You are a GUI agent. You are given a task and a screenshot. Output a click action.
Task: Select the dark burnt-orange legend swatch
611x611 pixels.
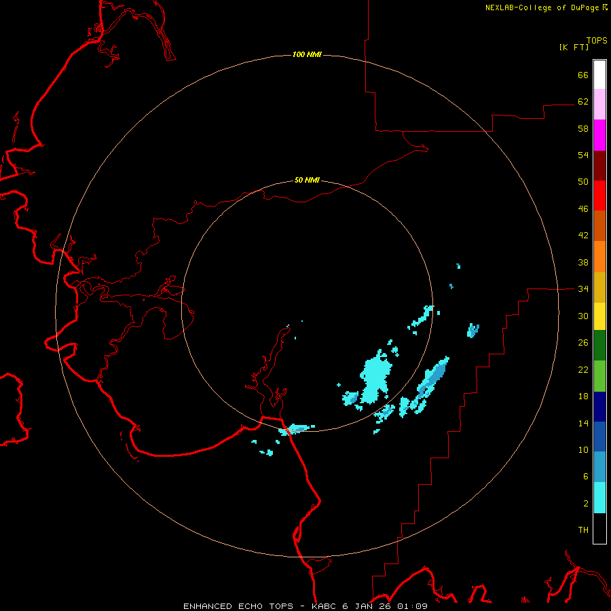click(599, 225)
